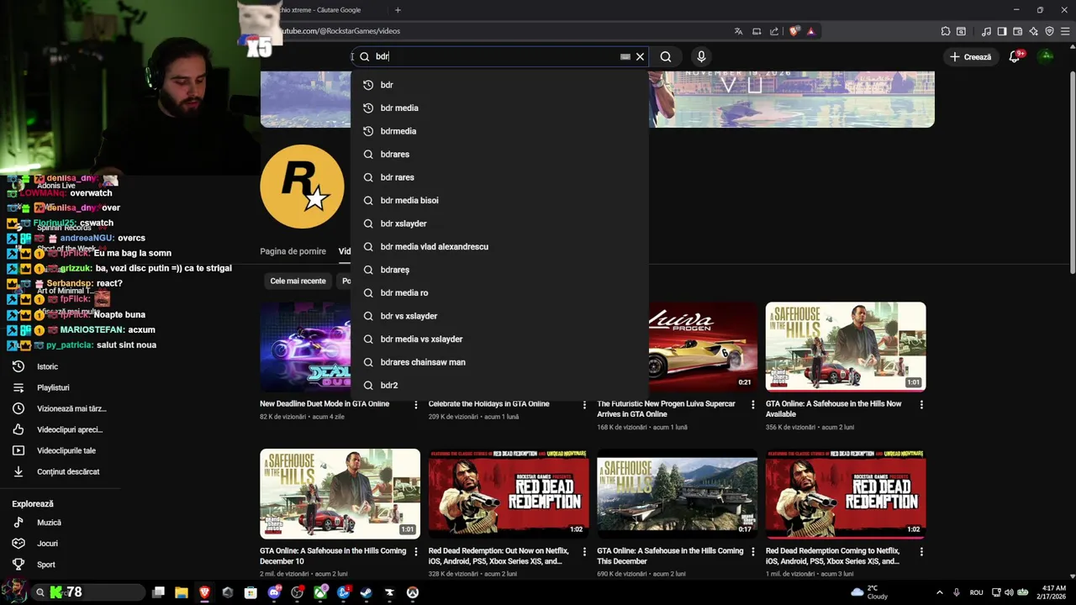Open the Brave VPN shield icon
This screenshot has width=1076, height=605.
[1049, 31]
